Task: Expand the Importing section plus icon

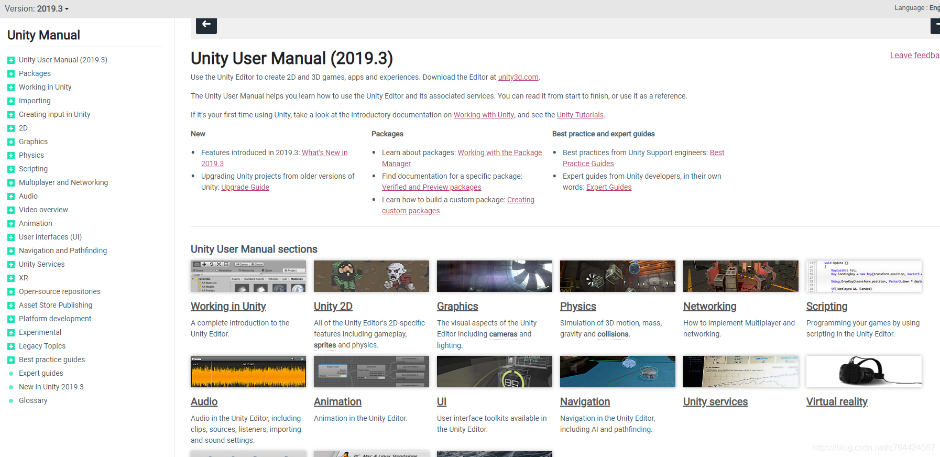Action: click(x=11, y=101)
